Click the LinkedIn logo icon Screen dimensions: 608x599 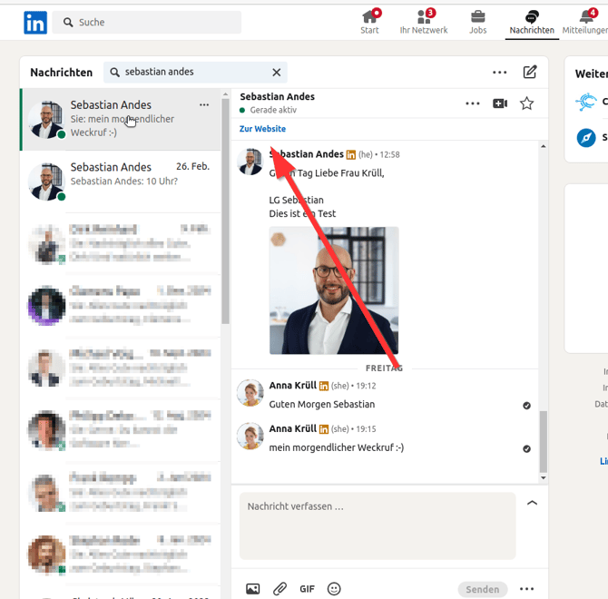pos(35,23)
